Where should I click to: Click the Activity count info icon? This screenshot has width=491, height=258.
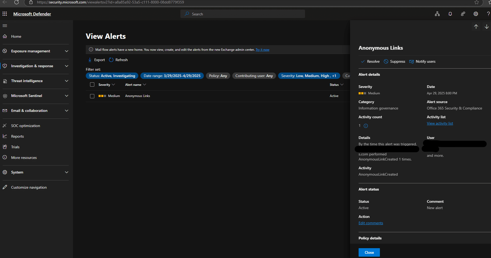[366, 126]
